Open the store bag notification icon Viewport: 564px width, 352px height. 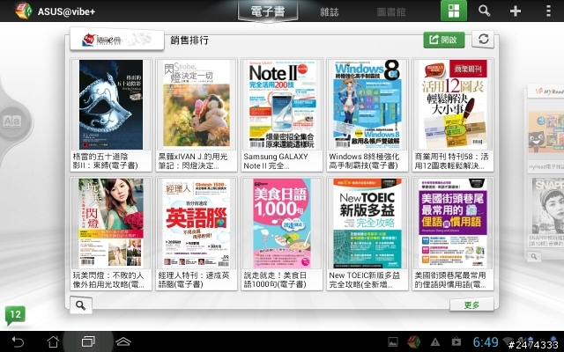(456, 341)
